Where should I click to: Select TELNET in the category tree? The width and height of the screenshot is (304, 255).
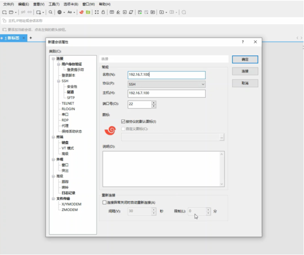coord(68,103)
